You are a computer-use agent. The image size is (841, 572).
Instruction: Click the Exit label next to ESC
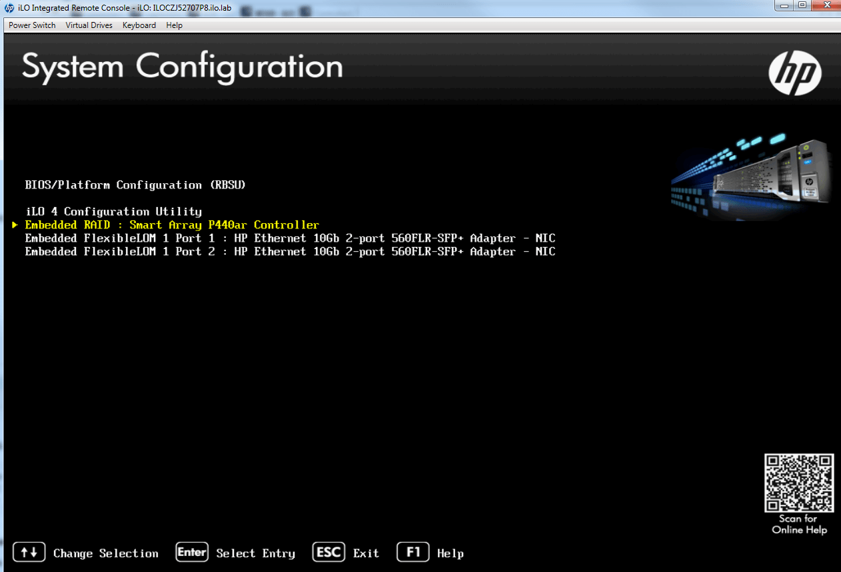coord(366,553)
